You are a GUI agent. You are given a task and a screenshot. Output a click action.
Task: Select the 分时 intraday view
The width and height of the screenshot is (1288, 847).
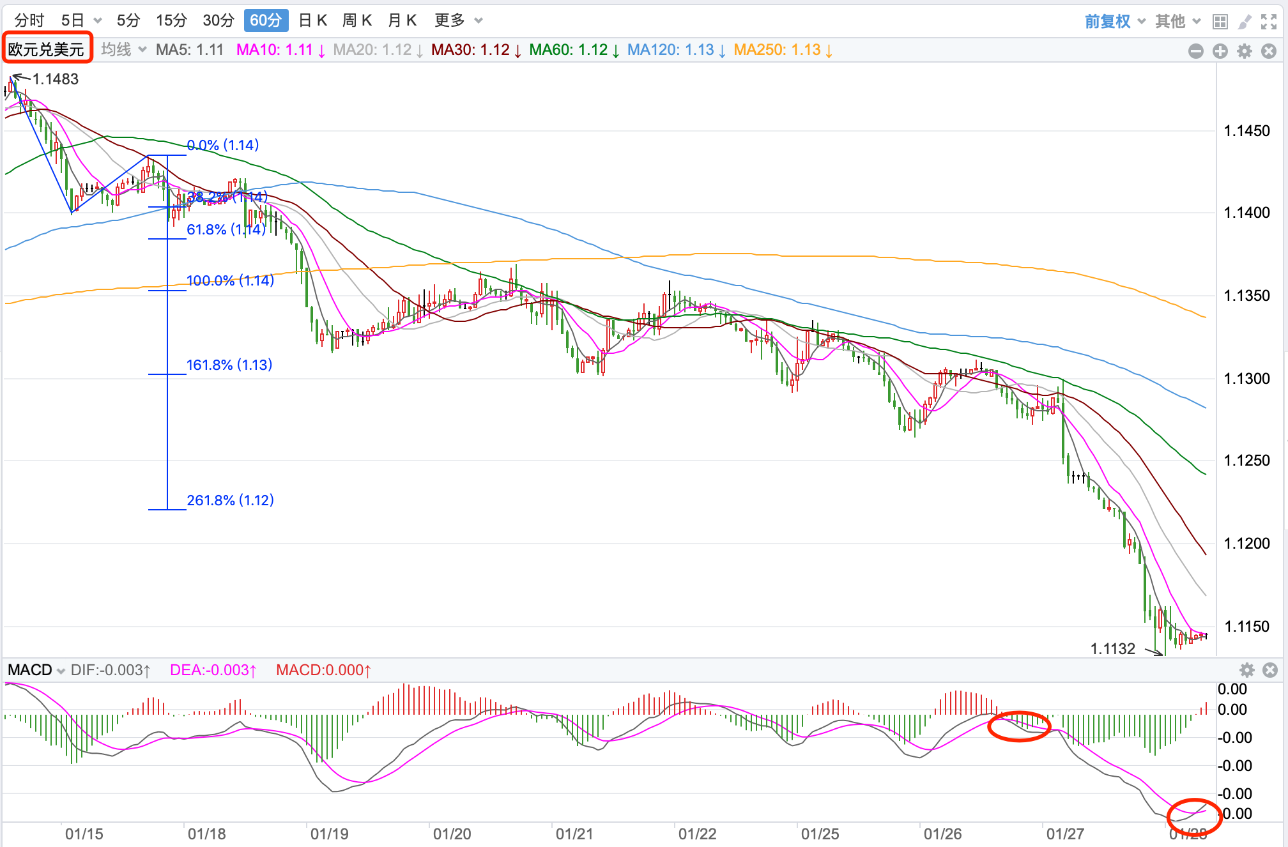click(29, 20)
